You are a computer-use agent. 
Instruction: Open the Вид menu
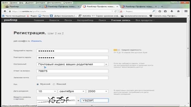click(21, 3)
